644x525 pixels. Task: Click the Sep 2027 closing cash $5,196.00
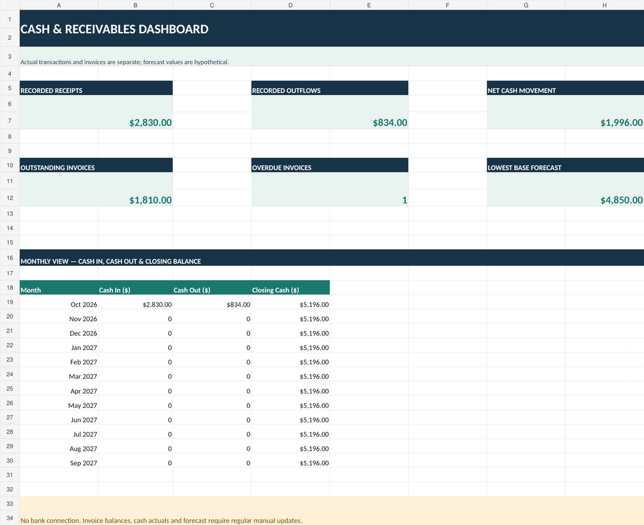(x=291, y=460)
